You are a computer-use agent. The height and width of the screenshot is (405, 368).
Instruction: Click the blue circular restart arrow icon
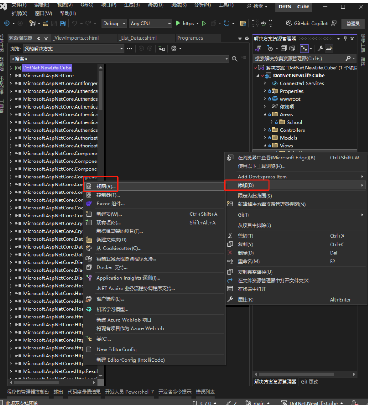[x=227, y=24]
